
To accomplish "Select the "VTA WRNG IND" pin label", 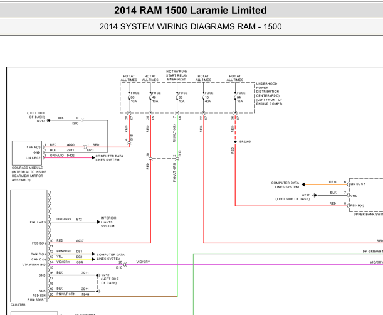I will pyautogui.click(x=34, y=265).
